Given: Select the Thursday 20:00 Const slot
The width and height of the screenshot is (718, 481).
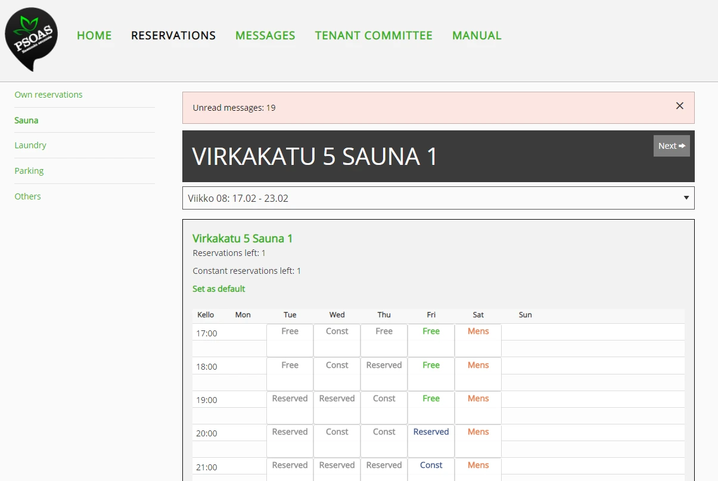Looking at the screenshot, I should 384,441.
